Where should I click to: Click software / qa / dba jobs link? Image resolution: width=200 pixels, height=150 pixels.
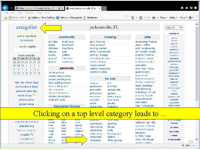[x=145, y=122]
